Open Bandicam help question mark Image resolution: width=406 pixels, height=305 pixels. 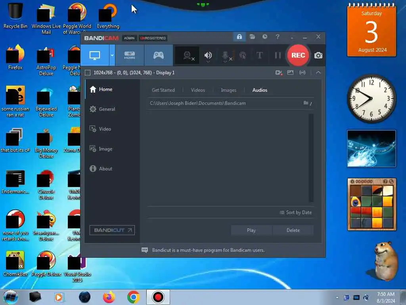click(x=277, y=37)
